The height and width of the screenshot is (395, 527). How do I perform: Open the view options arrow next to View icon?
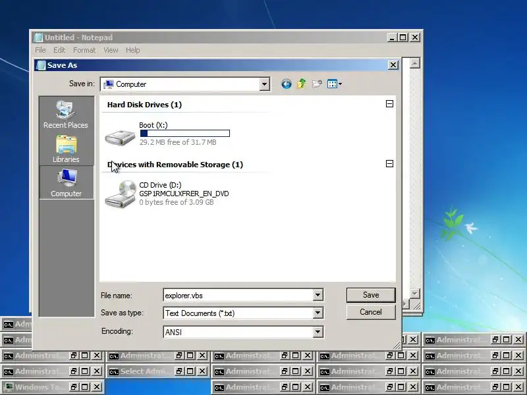tap(340, 84)
